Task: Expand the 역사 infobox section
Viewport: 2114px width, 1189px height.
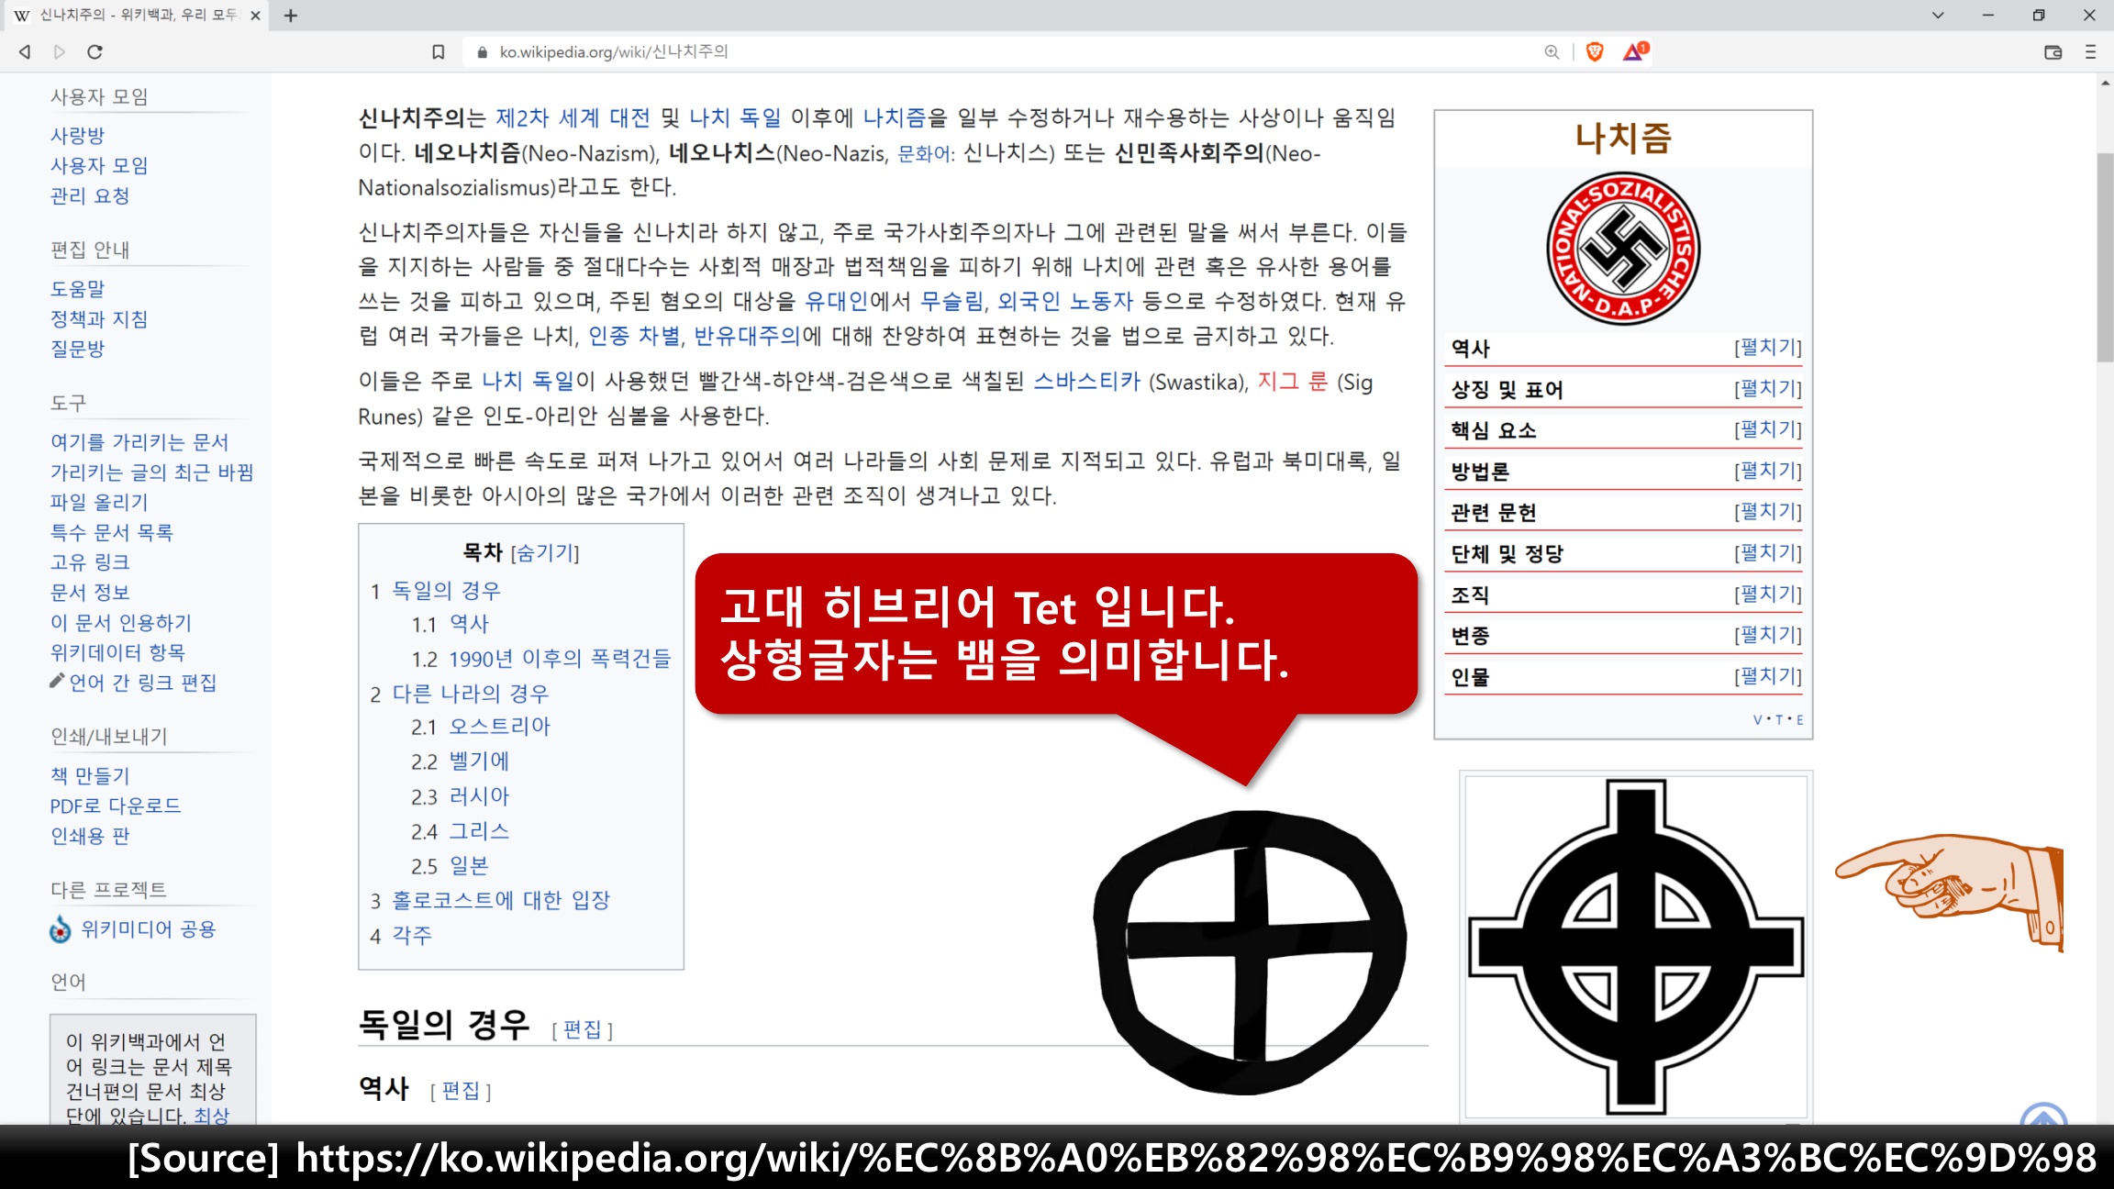Action: click(1768, 348)
